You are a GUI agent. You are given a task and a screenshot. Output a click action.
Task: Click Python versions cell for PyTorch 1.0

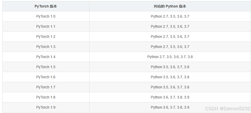click(x=170, y=16)
